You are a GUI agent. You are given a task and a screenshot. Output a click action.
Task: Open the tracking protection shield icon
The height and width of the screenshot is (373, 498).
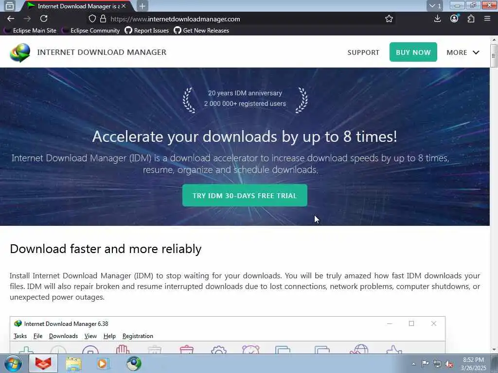pyautogui.click(x=92, y=19)
